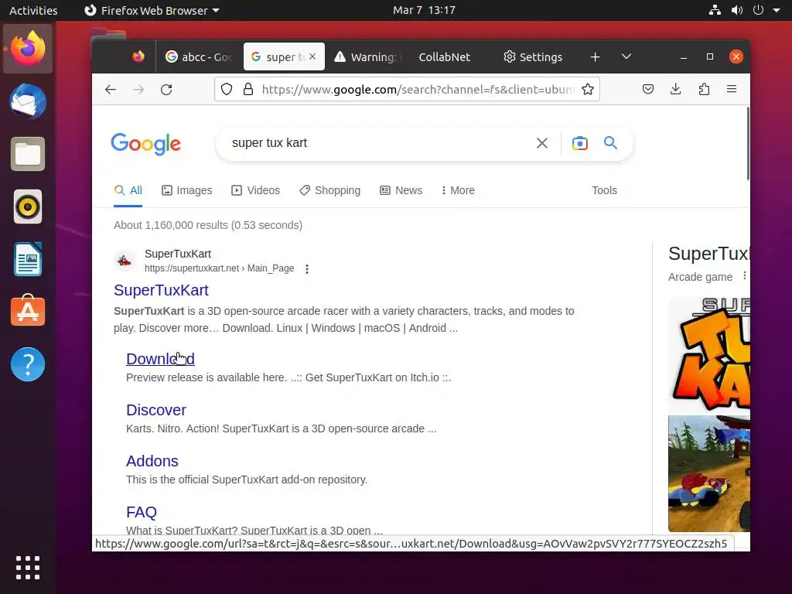Click the SuperTuxKart result favicon
Image resolution: width=792 pixels, height=594 pixels.
(x=125, y=261)
